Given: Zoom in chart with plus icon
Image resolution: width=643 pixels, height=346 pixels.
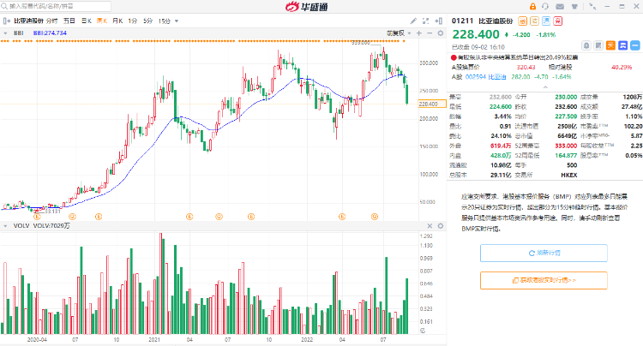Looking at the screenshot, I should [x=419, y=33].
